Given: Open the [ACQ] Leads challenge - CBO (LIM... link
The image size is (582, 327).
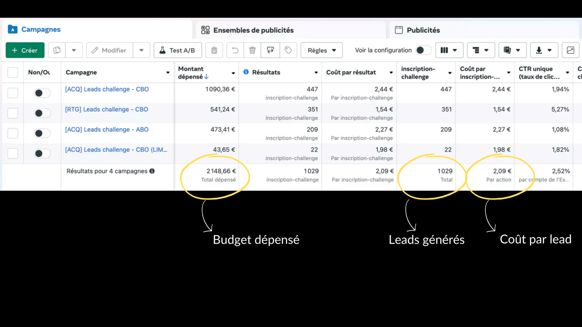Looking at the screenshot, I should tap(116, 150).
